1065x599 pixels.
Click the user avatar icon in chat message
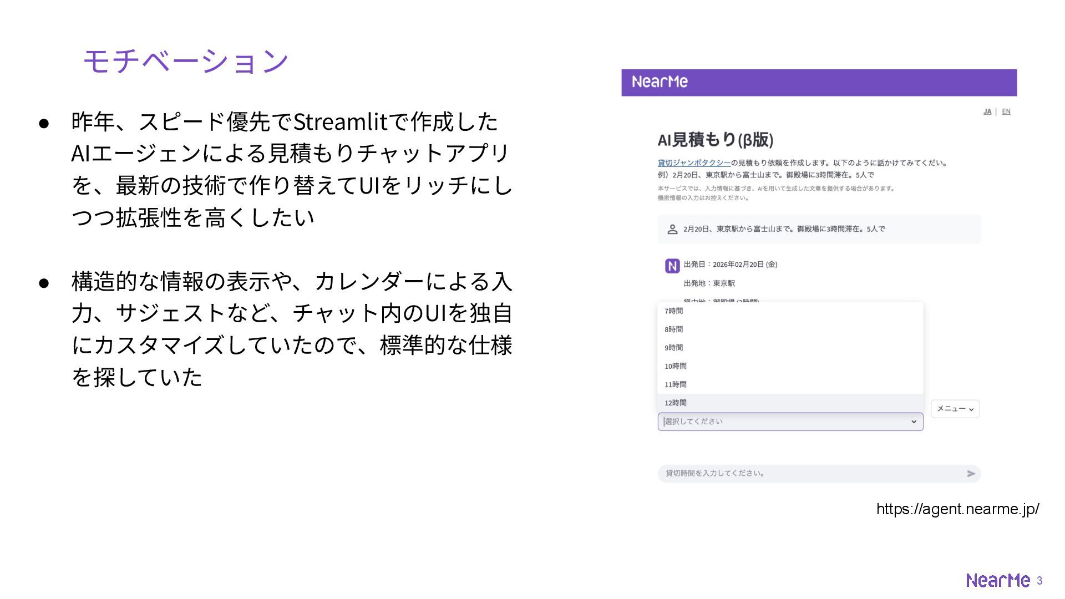672,229
